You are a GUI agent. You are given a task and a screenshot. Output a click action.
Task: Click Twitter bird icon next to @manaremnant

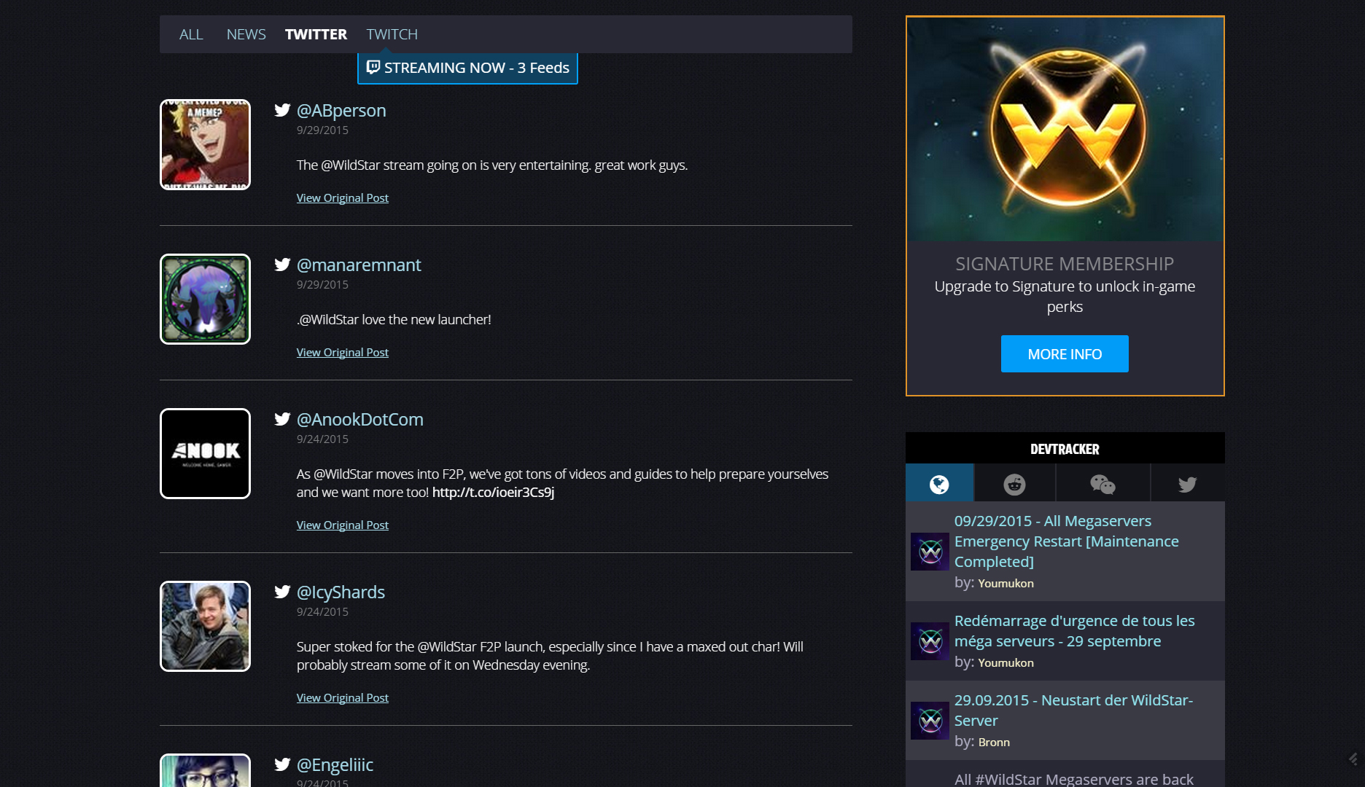pyautogui.click(x=282, y=265)
